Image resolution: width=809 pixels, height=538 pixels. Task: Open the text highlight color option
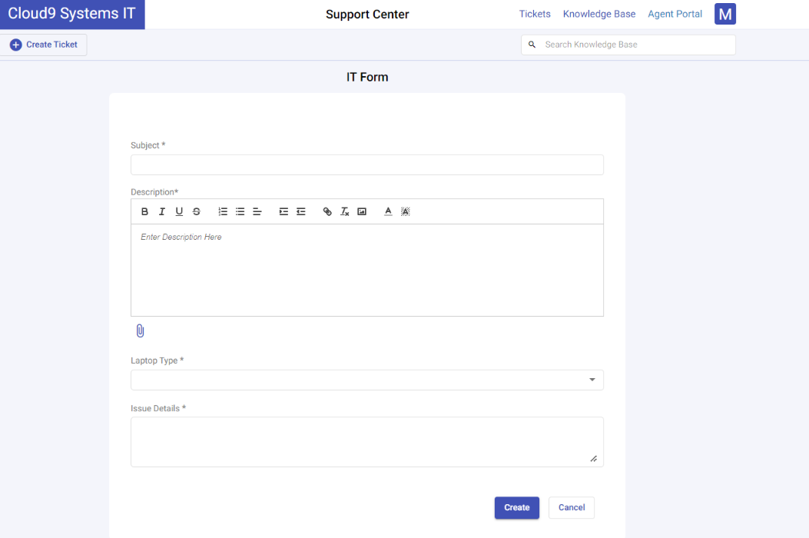pos(405,211)
